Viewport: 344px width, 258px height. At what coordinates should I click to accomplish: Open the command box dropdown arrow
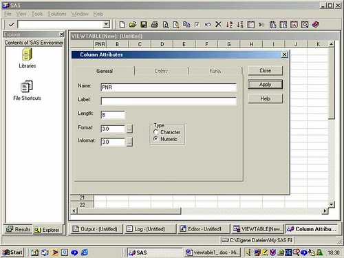(x=106, y=24)
